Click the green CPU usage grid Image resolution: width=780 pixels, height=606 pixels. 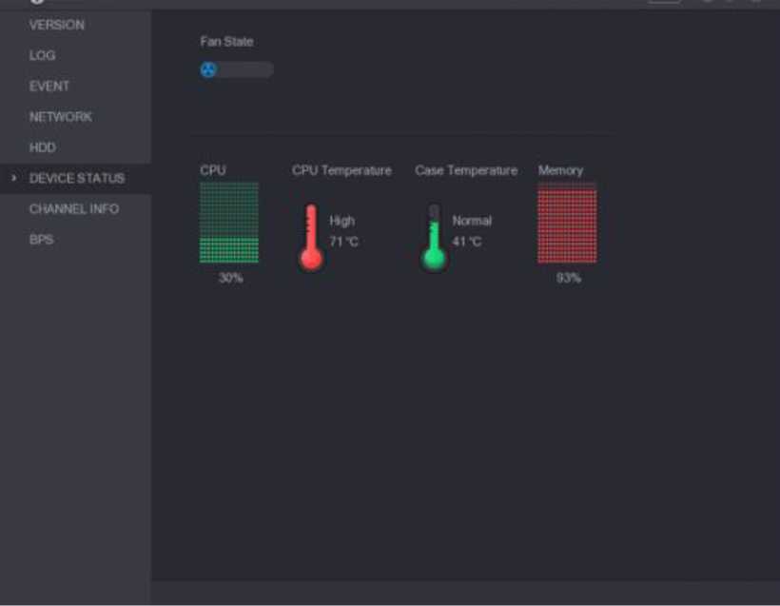coord(229,223)
